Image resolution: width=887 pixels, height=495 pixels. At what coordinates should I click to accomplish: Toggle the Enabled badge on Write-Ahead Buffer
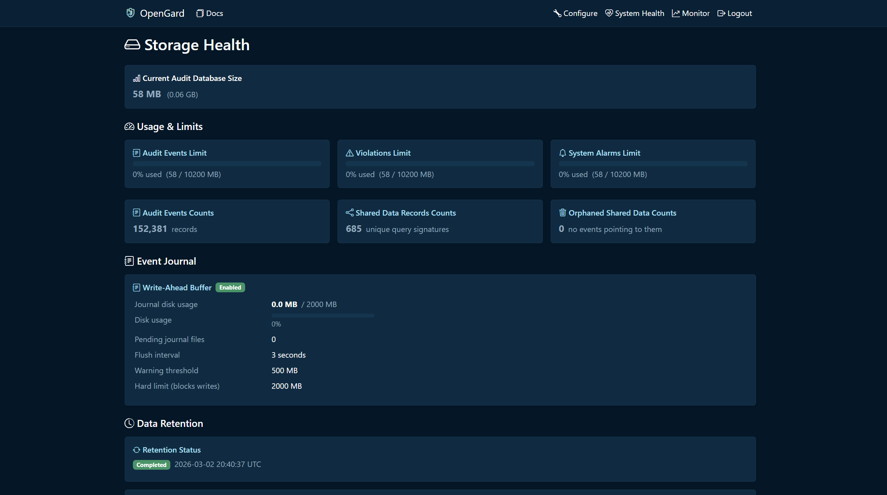230,287
